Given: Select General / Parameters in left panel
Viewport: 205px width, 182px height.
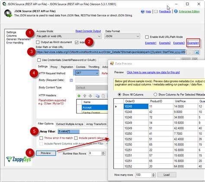Looking at the screenshot, I should tap(19, 39).
